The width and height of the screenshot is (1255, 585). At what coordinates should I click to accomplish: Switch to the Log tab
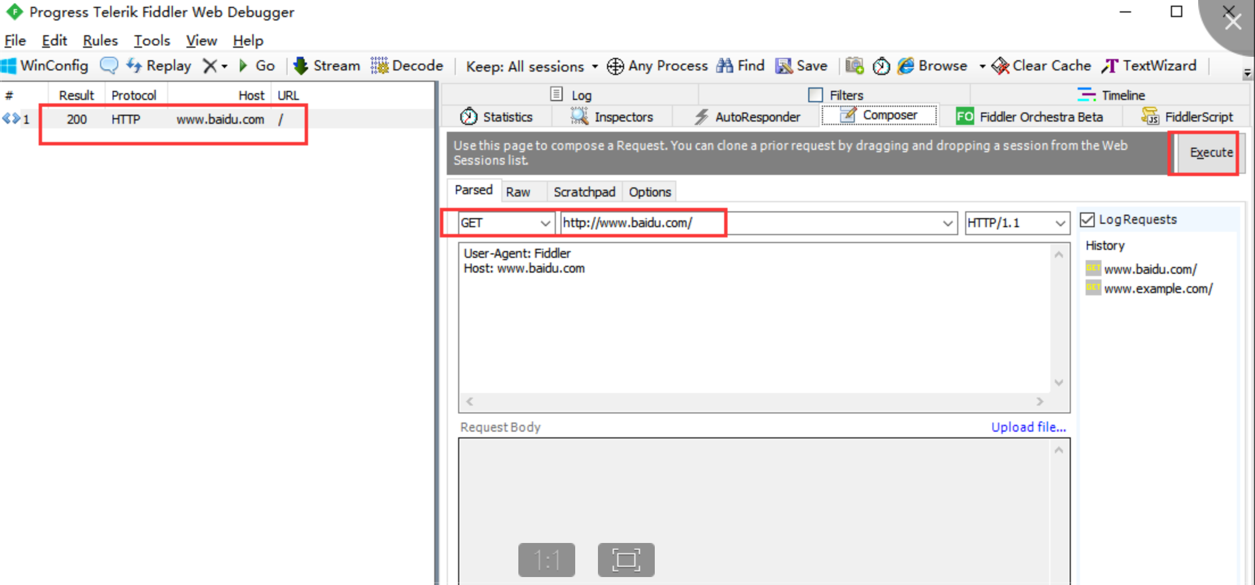[571, 95]
